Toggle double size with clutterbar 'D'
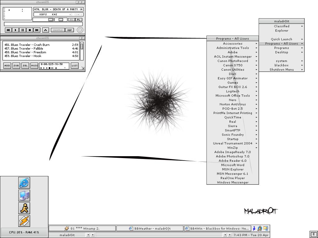 [x=4, y=16]
